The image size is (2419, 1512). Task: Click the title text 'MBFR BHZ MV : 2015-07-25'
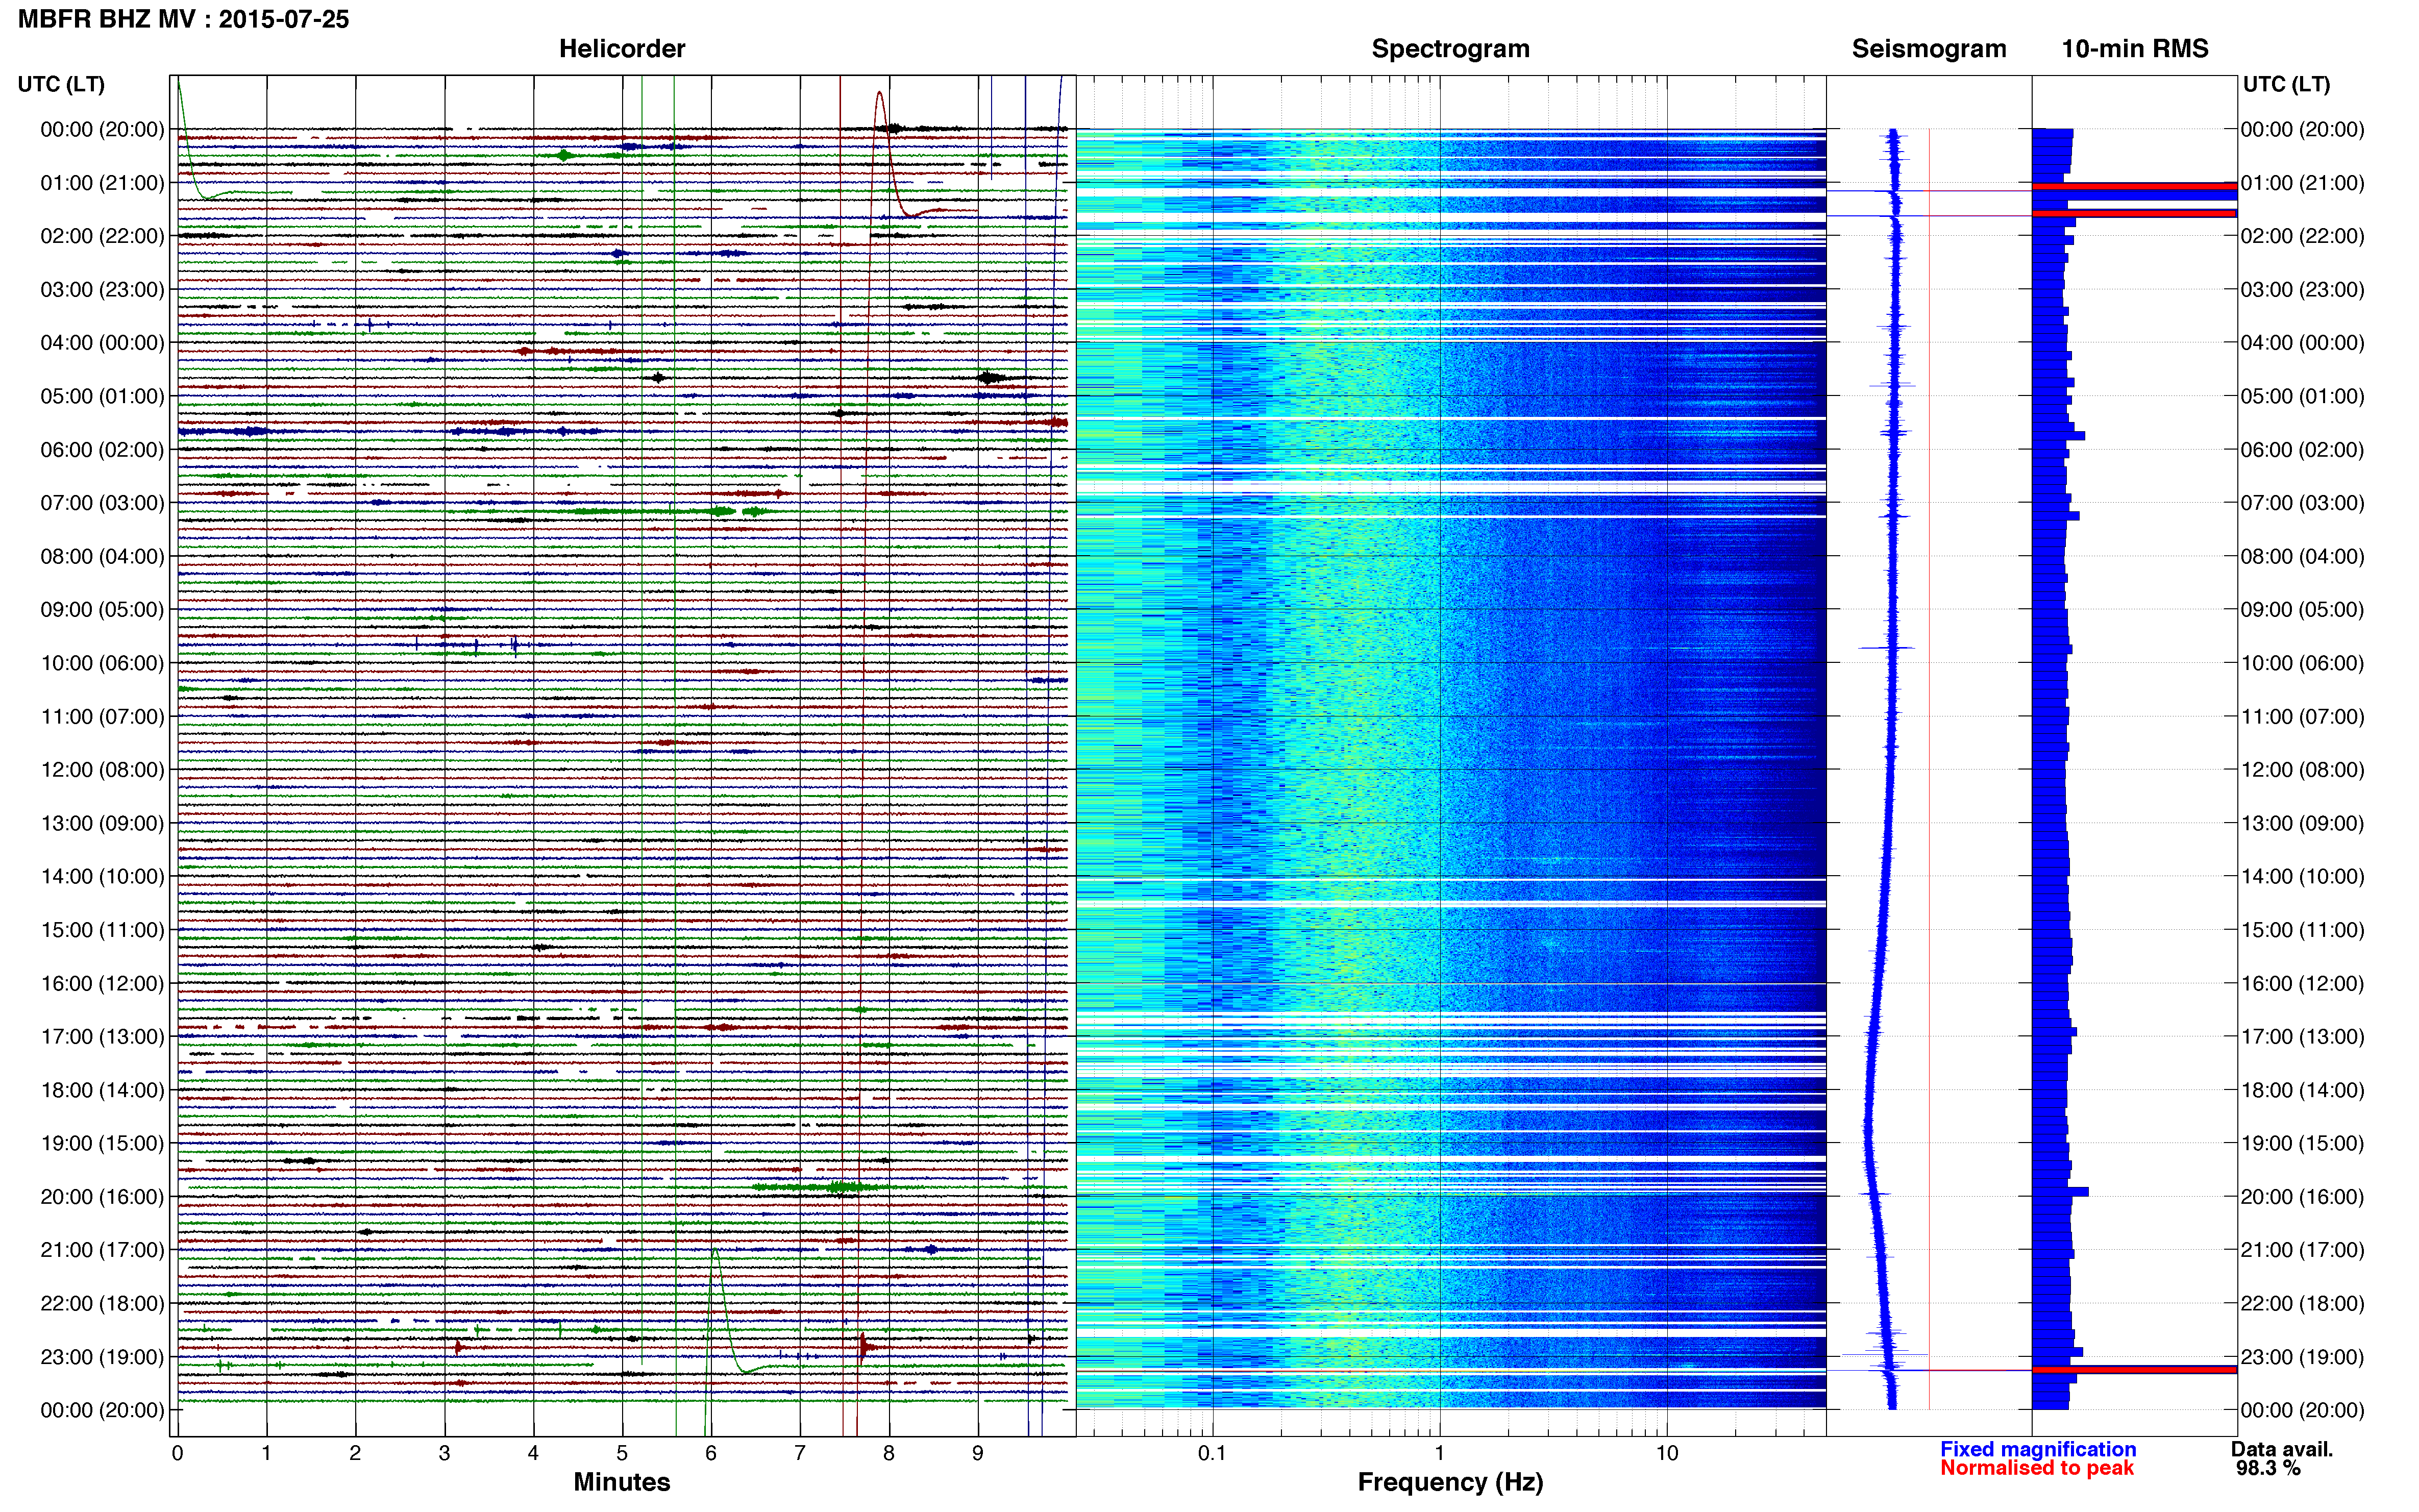point(184,19)
